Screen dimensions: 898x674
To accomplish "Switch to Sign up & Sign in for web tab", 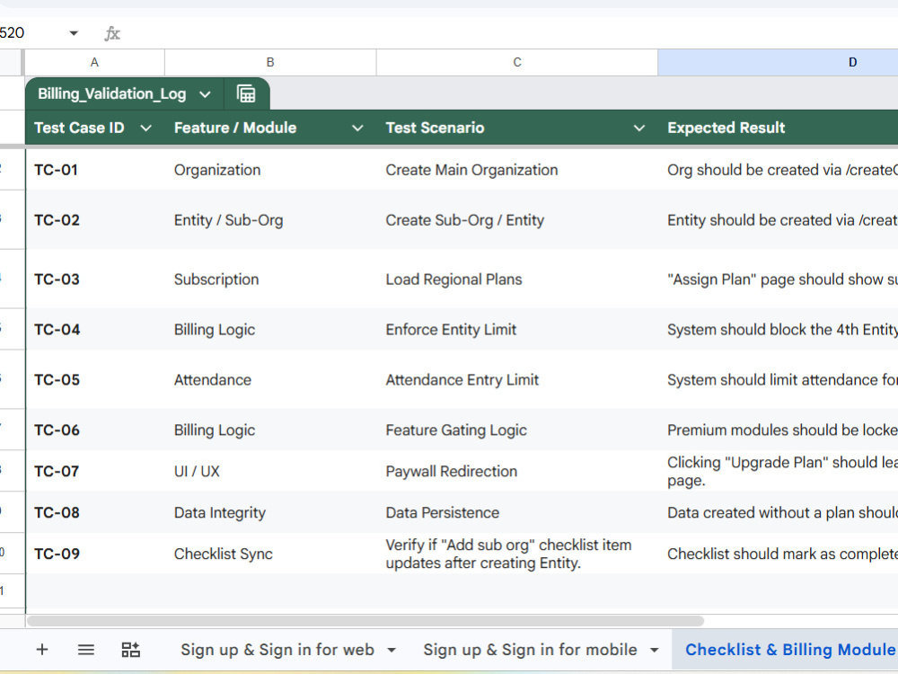I will click(277, 650).
